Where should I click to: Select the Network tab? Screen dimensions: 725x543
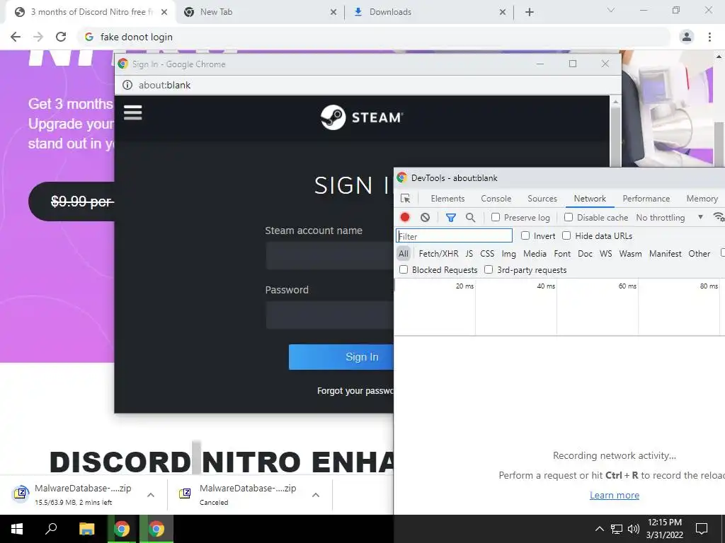590,199
